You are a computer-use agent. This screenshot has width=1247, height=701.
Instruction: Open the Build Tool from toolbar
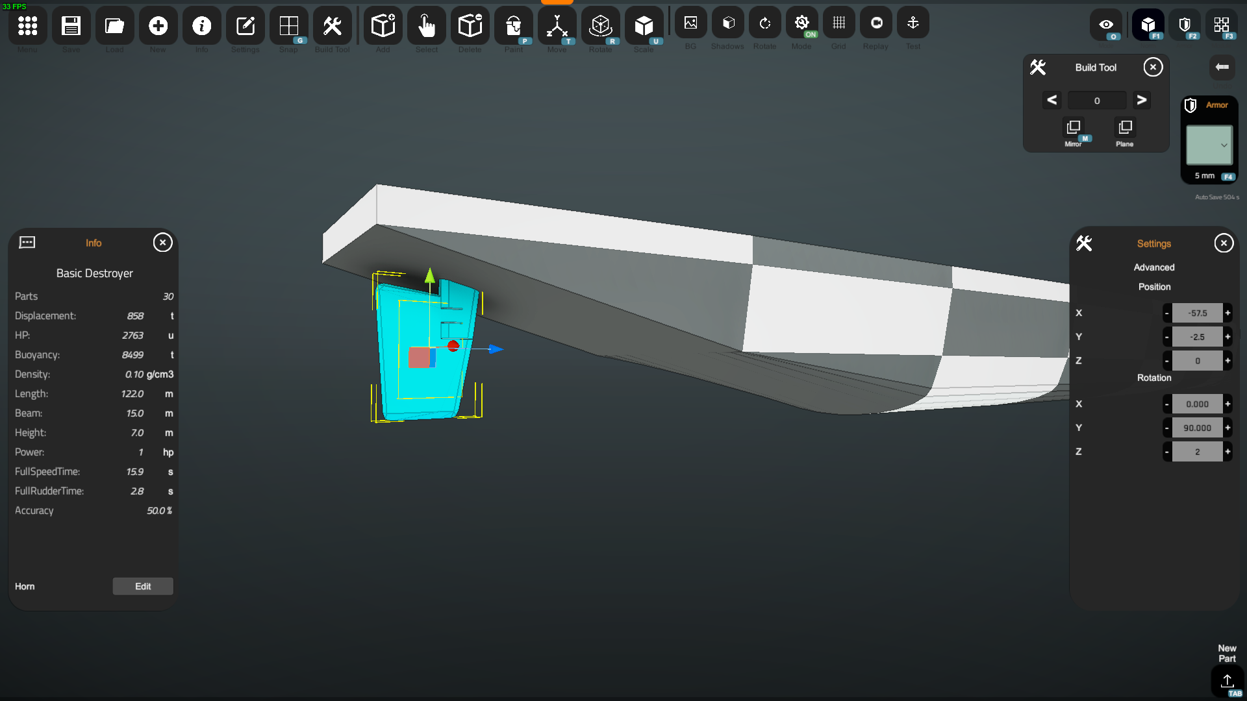(332, 27)
